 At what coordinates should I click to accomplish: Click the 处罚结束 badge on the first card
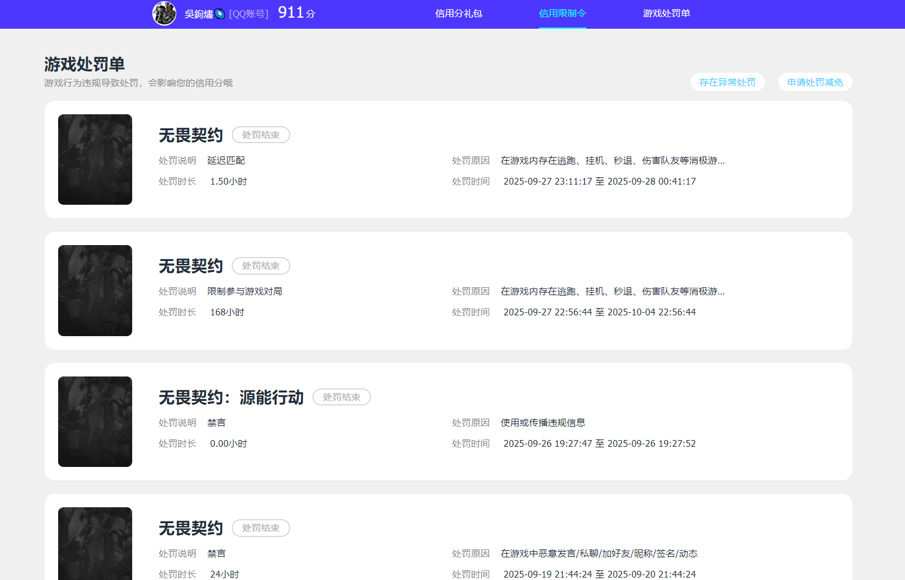[x=261, y=134]
